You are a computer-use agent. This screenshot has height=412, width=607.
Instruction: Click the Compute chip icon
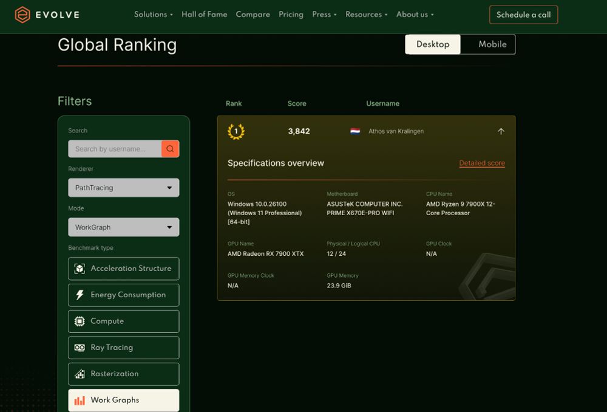pos(80,321)
